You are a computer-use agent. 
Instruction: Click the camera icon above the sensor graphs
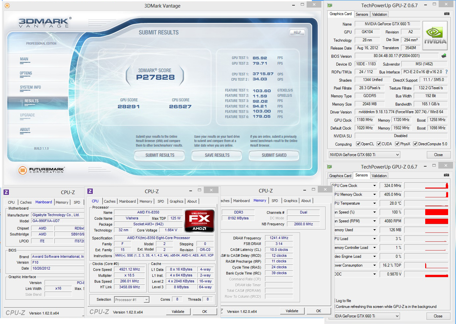click(446, 175)
